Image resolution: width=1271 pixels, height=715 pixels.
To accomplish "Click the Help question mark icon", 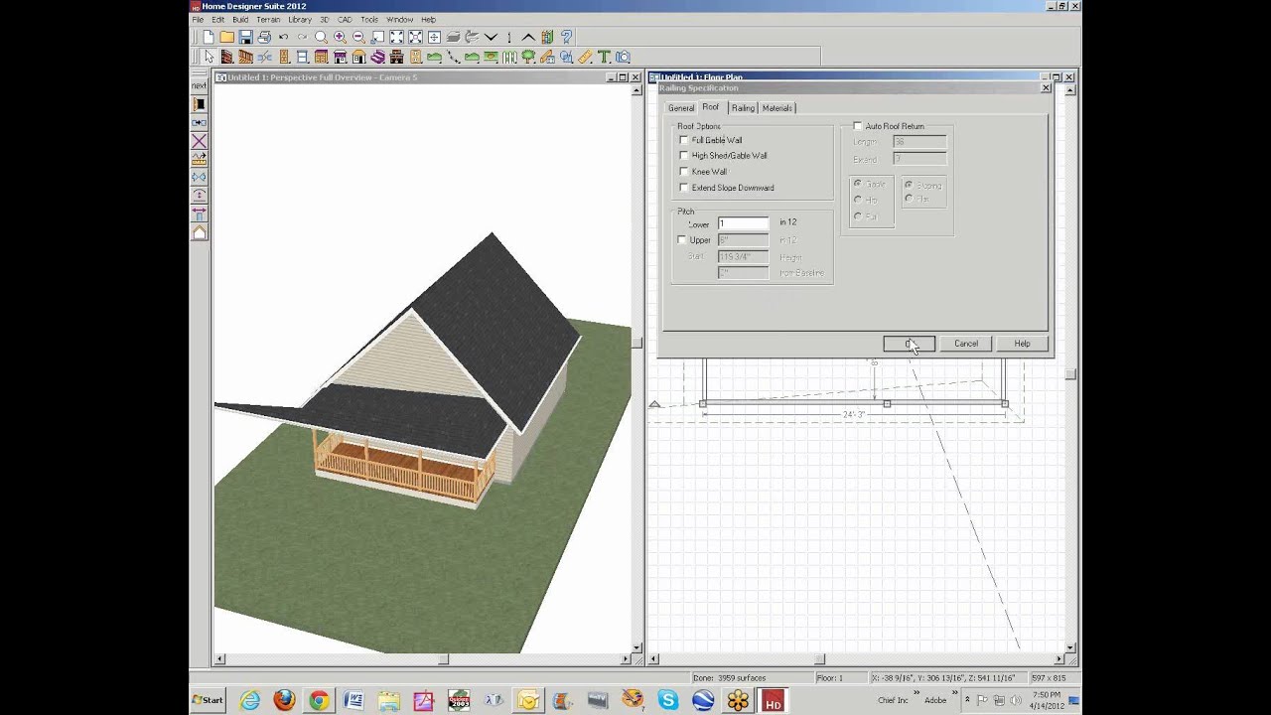I will pos(566,37).
